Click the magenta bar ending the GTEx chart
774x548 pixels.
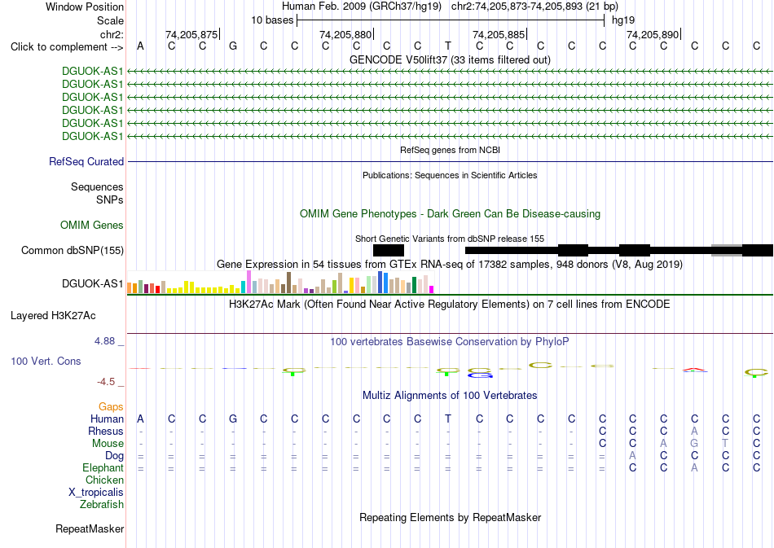click(432, 289)
